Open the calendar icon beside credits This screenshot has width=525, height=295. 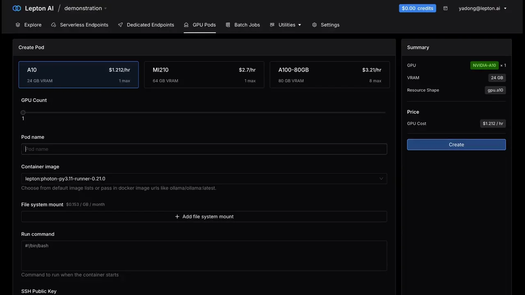(445, 8)
